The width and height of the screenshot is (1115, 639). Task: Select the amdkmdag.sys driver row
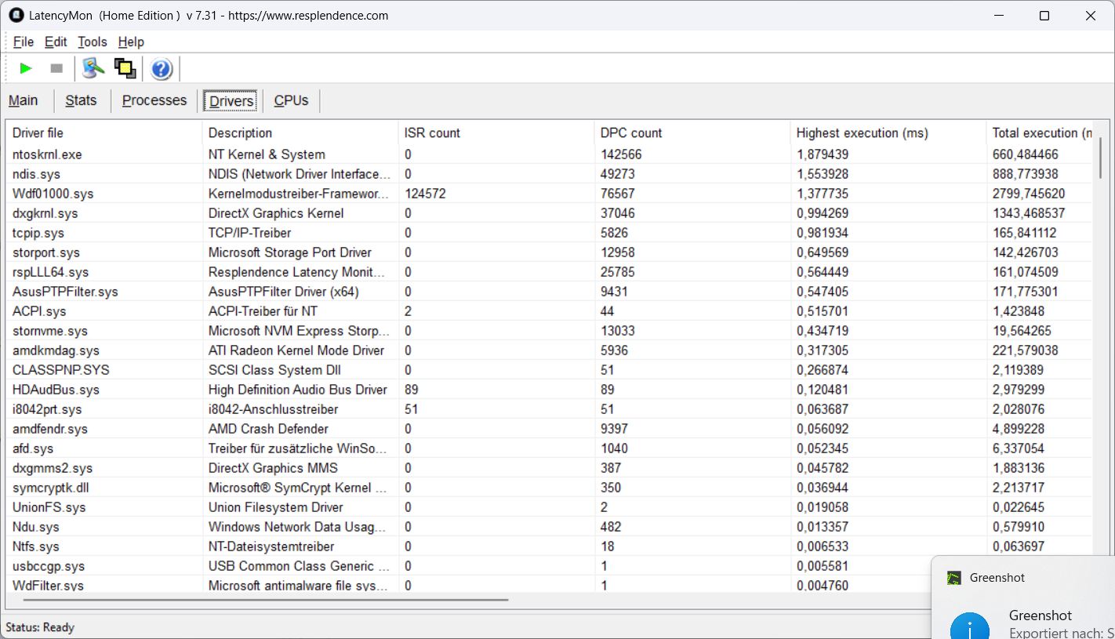(549, 350)
